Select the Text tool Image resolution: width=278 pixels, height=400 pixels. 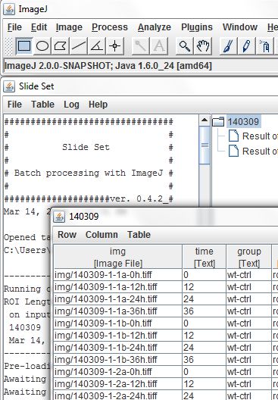(x=159, y=46)
